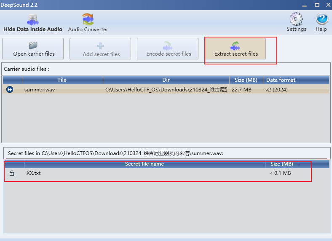Switch to the Audio Converter tab

(x=88, y=23)
